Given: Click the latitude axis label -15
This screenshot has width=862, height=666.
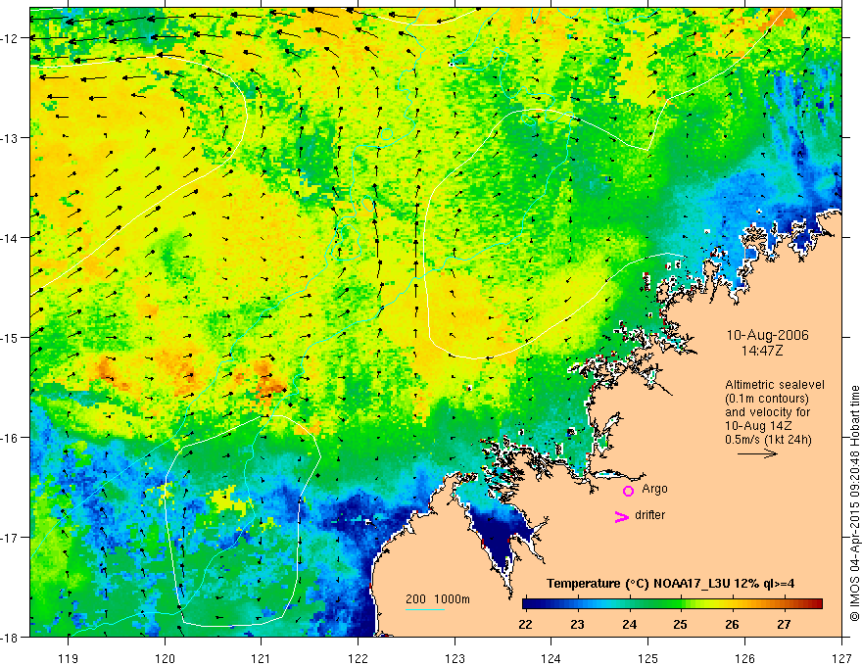Looking at the screenshot, I should [11, 337].
